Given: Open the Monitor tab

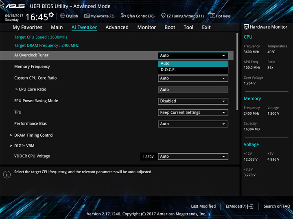Looking at the screenshot, I should tap(146, 28).
